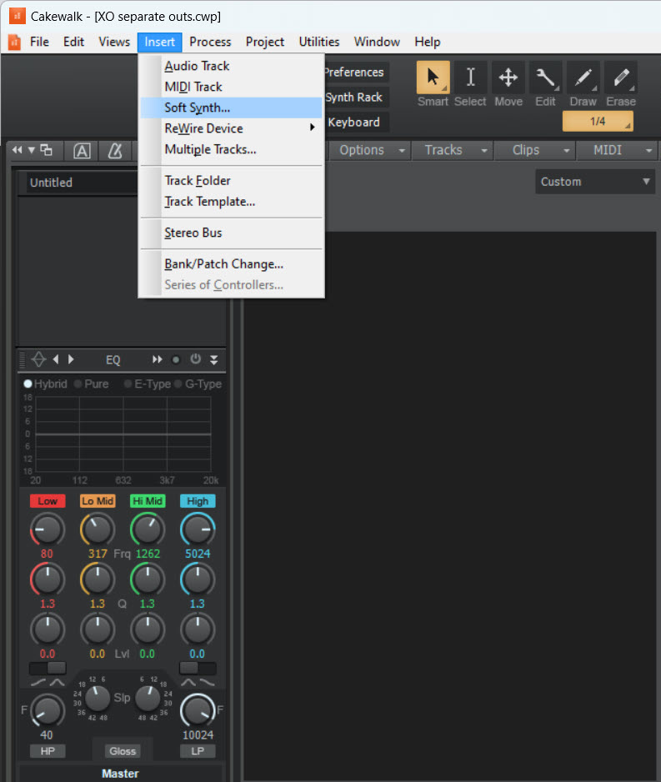Click the metronome-style icon in inspector header
Image resolution: width=661 pixels, height=782 pixels.
[x=115, y=151]
